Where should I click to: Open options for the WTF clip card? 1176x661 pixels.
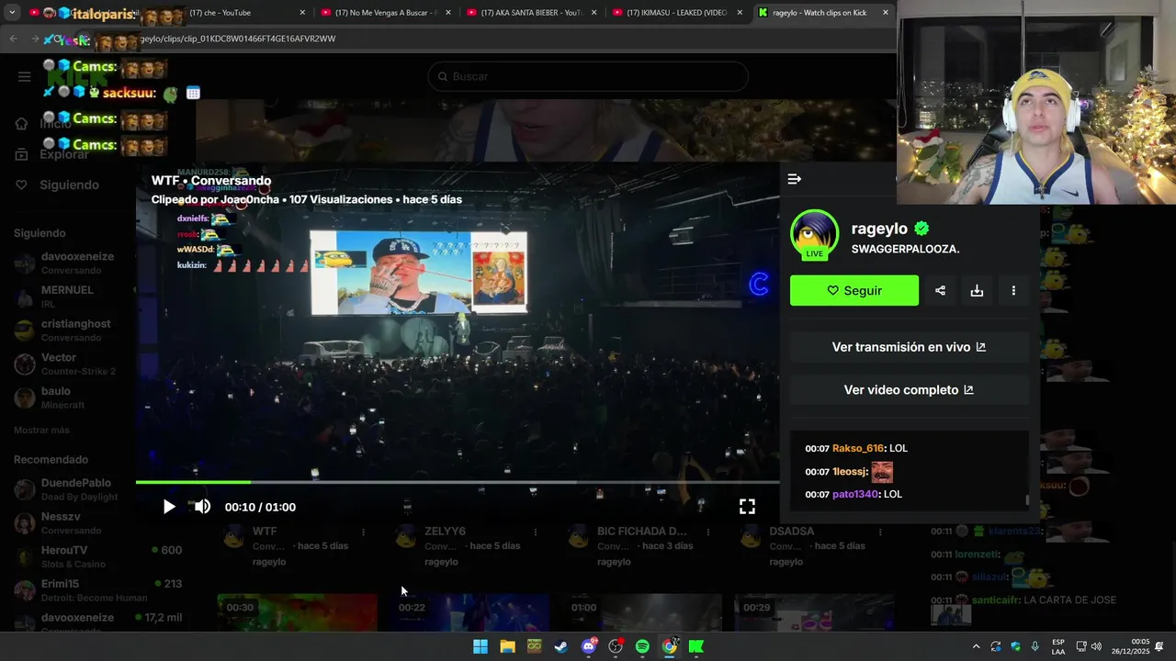tap(363, 532)
